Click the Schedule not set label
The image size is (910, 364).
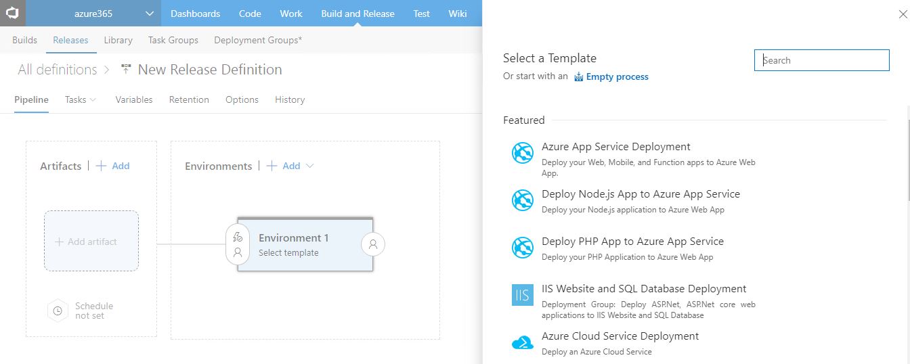[x=94, y=311]
